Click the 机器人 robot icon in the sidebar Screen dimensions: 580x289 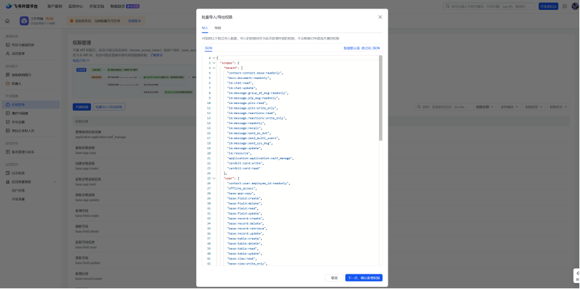[x=8, y=84]
